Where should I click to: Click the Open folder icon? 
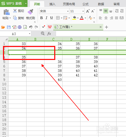click(3, 27)
